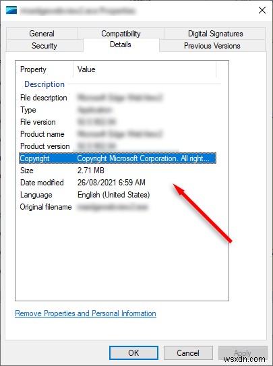Open Remove Properties and Personal Information link

(86, 313)
